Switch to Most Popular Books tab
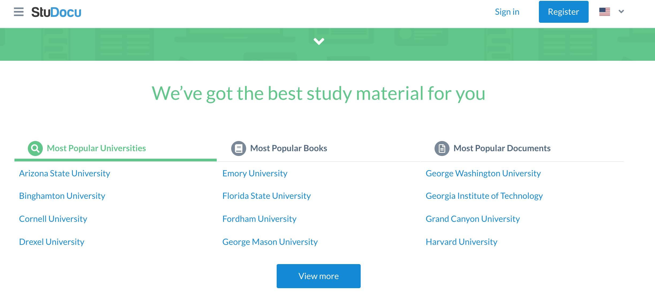655x297 pixels. point(288,148)
